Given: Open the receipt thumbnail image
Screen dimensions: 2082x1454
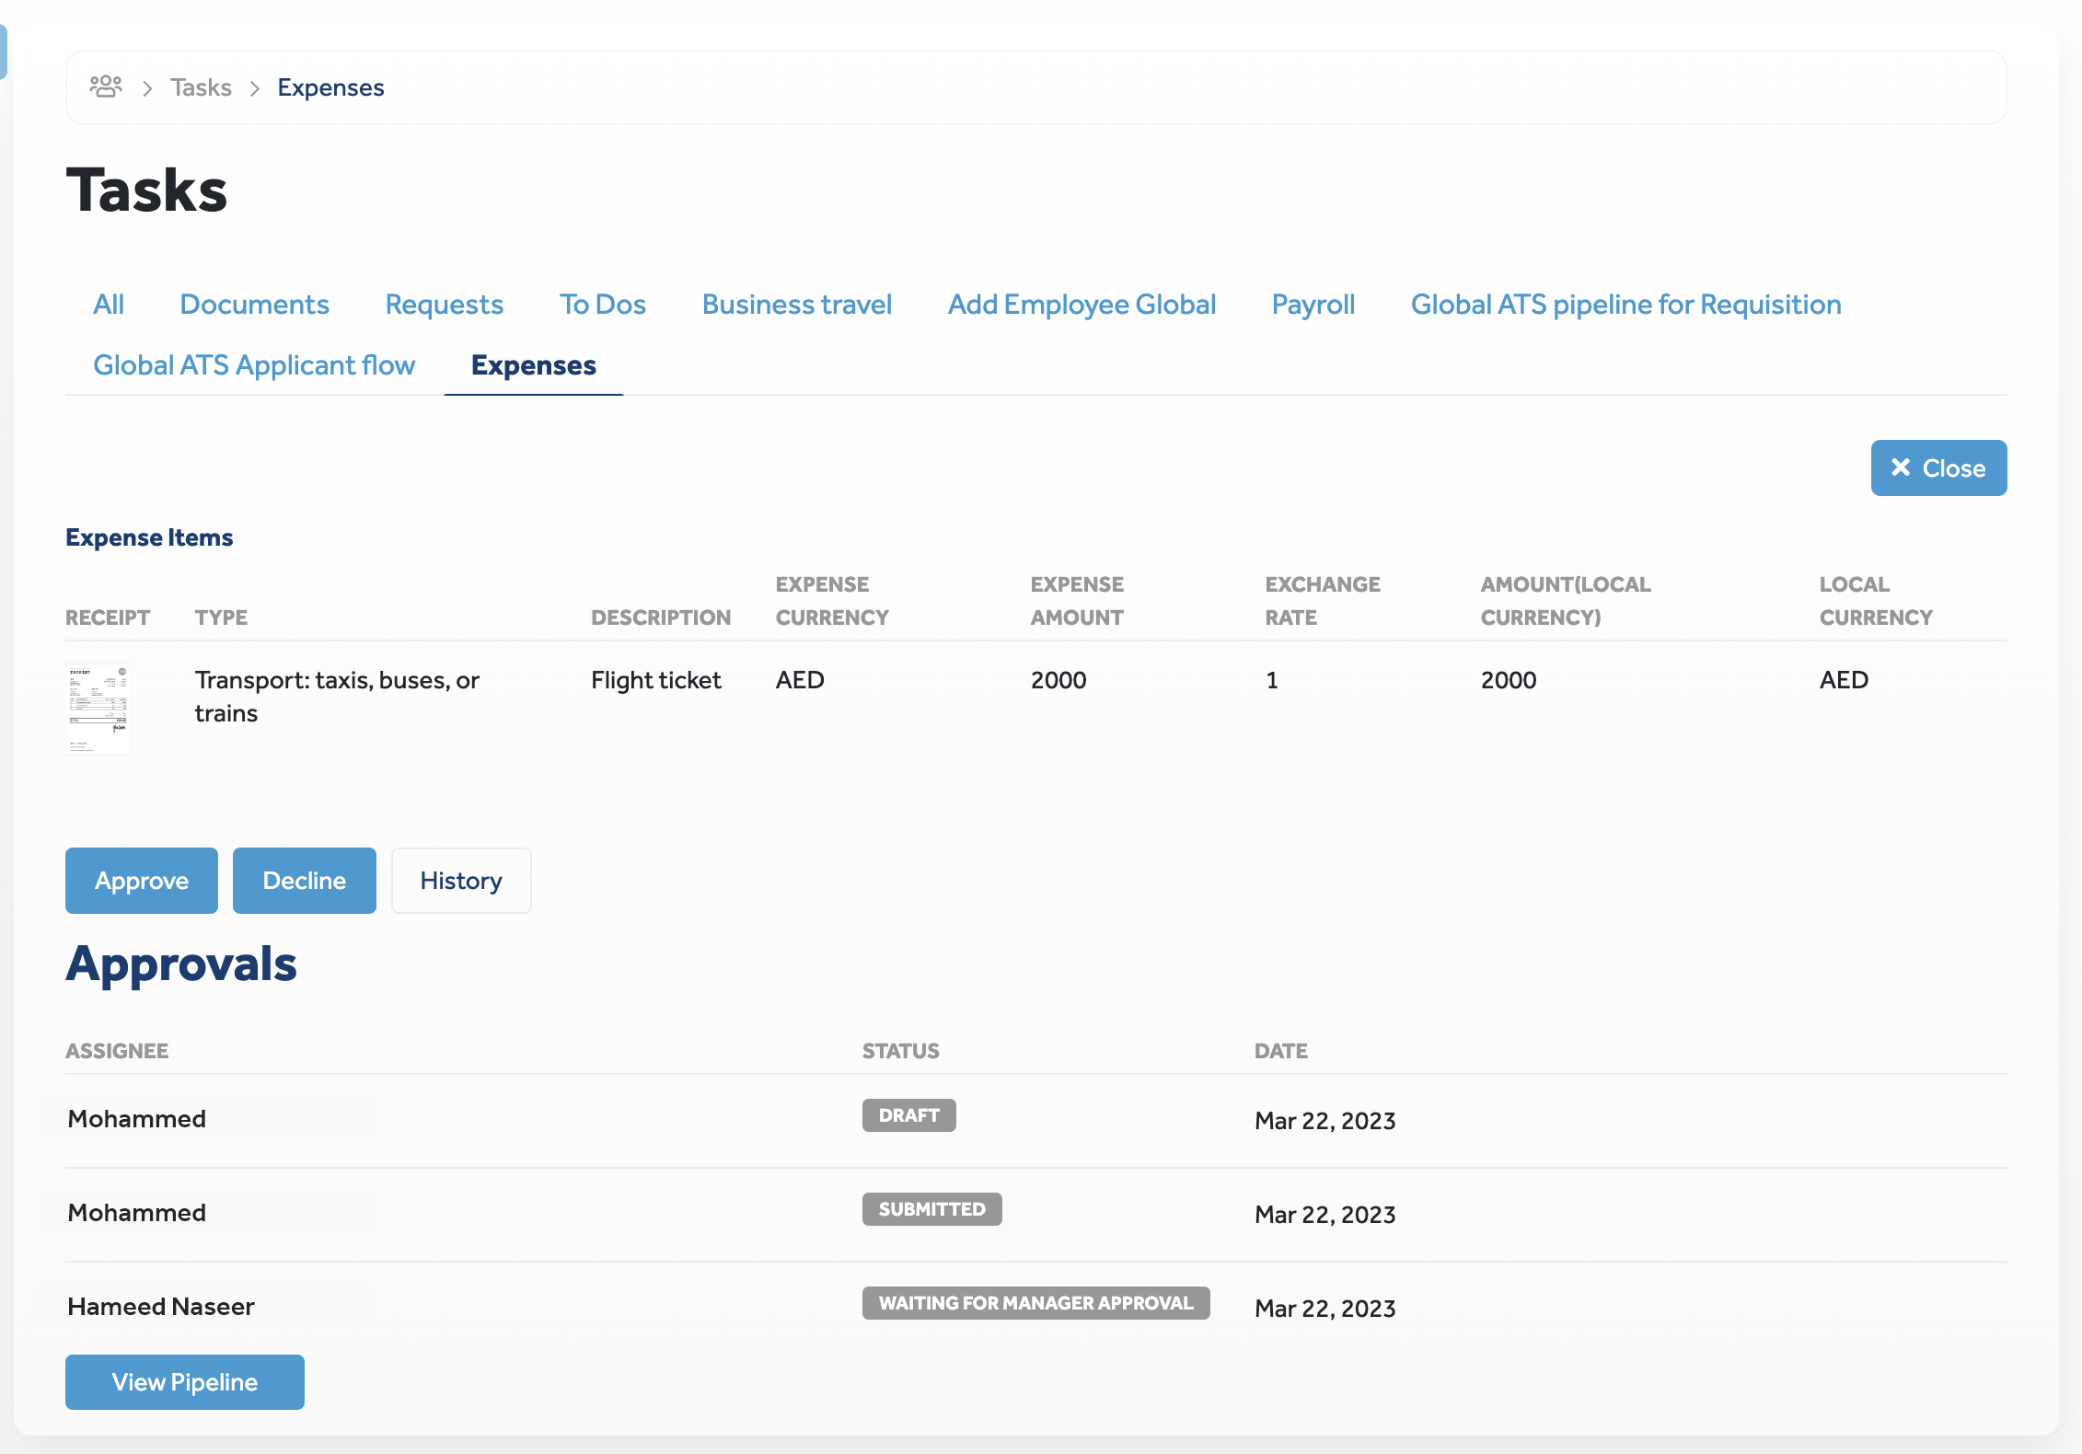Looking at the screenshot, I should (98, 709).
